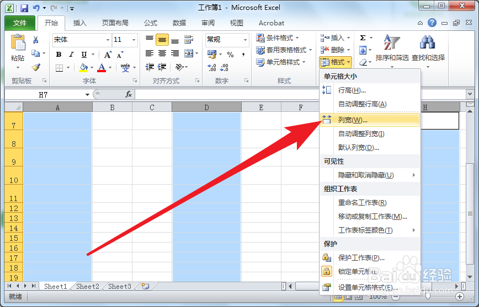Apply the yellow fill color
This screenshot has height=307, width=479.
83,67
